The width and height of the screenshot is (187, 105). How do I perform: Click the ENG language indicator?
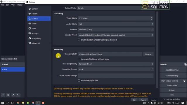(169, 103)
